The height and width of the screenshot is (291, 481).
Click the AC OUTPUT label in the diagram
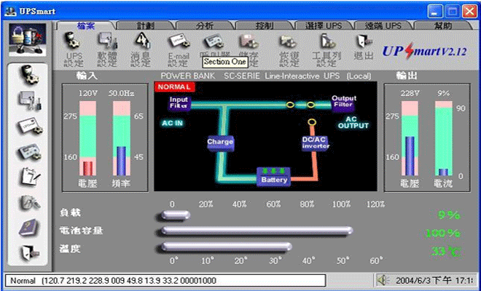point(353,122)
